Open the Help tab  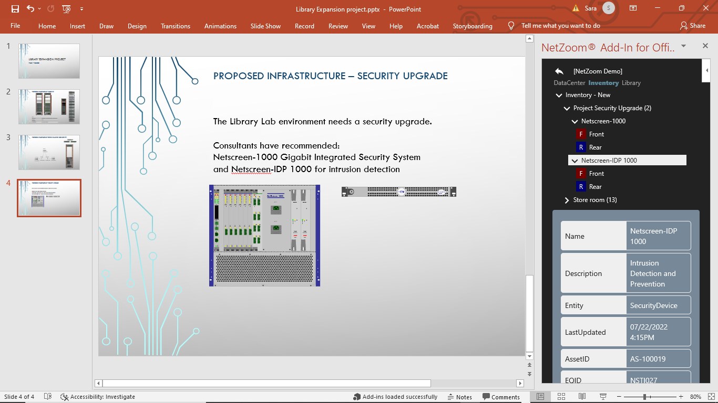coord(396,26)
